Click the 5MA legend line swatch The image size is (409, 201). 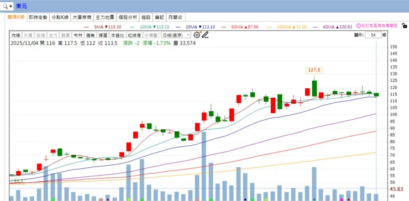coord(86,27)
